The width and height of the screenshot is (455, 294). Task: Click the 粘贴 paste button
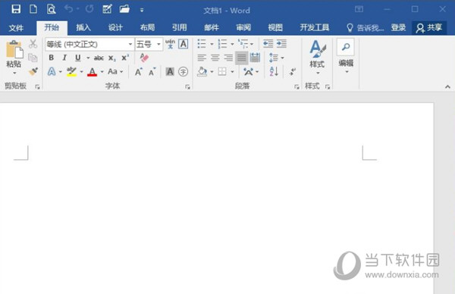tap(14, 57)
